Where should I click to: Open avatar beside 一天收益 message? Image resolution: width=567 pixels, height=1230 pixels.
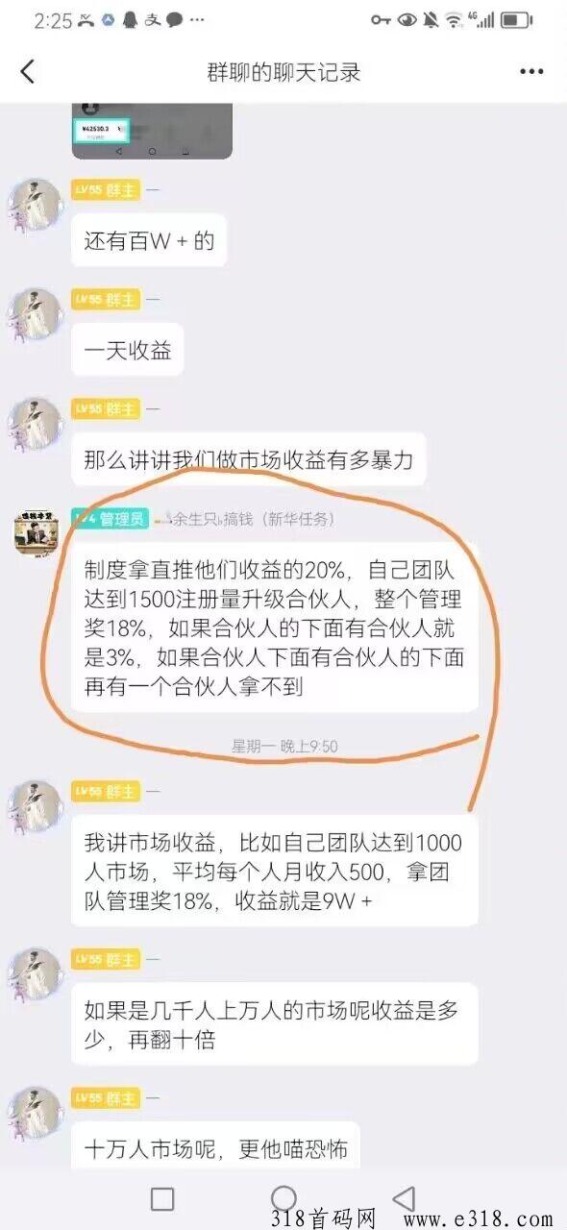36,316
